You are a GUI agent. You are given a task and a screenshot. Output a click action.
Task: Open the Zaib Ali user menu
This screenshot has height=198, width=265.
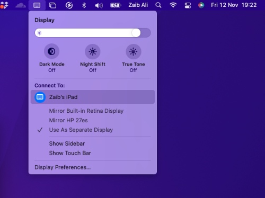138,5
